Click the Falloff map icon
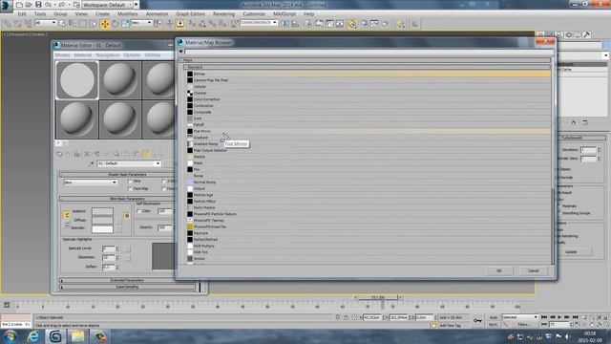The image size is (611, 344). (x=190, y=125)
